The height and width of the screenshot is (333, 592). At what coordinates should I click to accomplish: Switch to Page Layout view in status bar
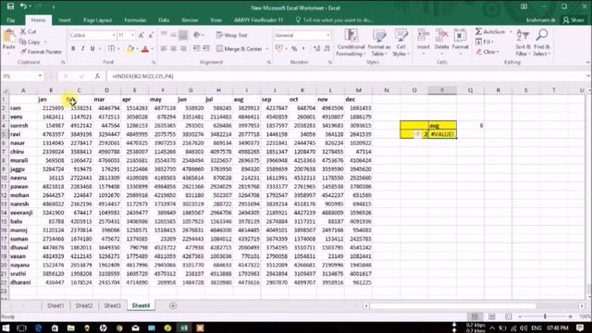pos(491,316)
